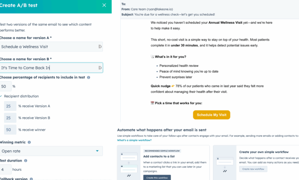299x180 pixels.
Task: Click the Test duration hours field
Action: click(x=5, y=169)
